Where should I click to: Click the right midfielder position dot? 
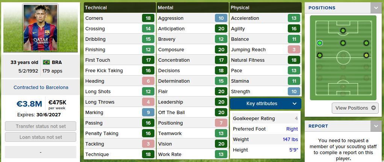366,55
